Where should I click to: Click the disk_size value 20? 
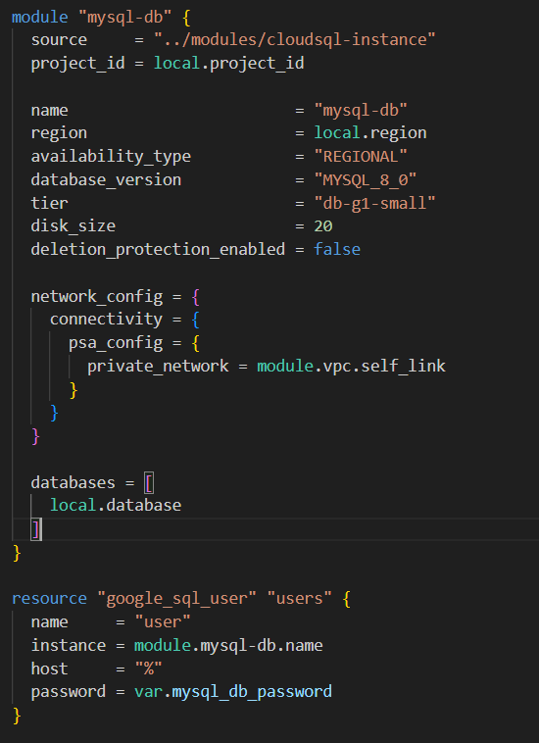(323, 226)
